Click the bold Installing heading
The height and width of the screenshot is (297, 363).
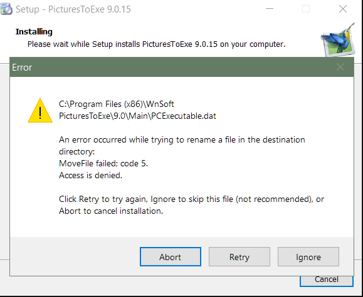pos(34,31)
